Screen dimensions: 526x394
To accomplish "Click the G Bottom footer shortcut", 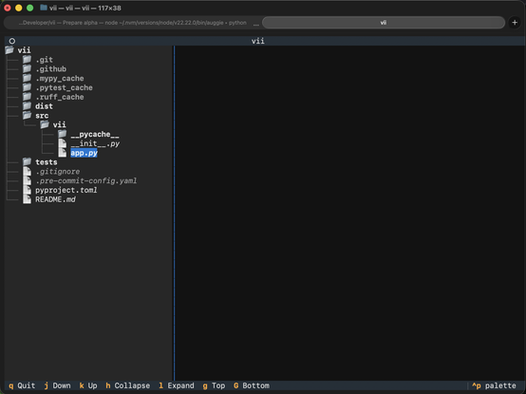I will [x=252, y=385].
